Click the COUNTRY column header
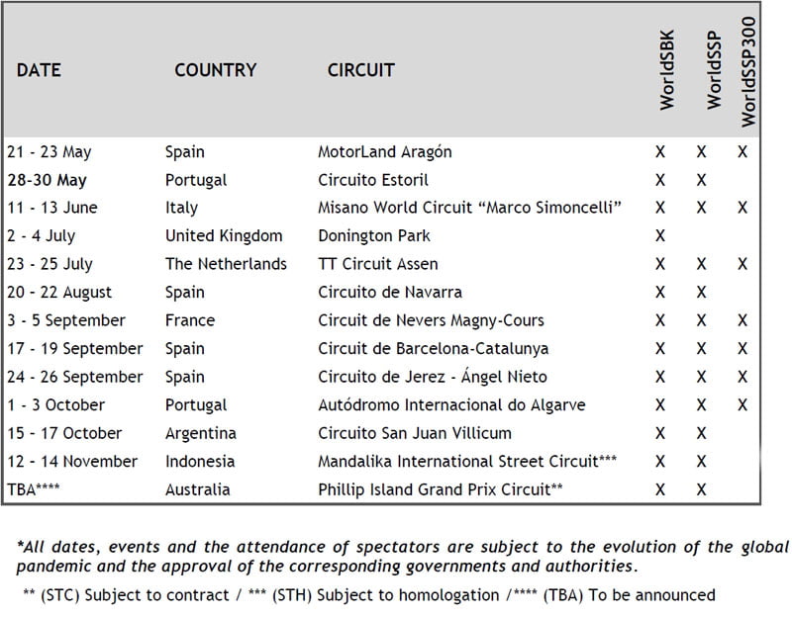Screen dimensions: 792x617 [x=215, y=70]
